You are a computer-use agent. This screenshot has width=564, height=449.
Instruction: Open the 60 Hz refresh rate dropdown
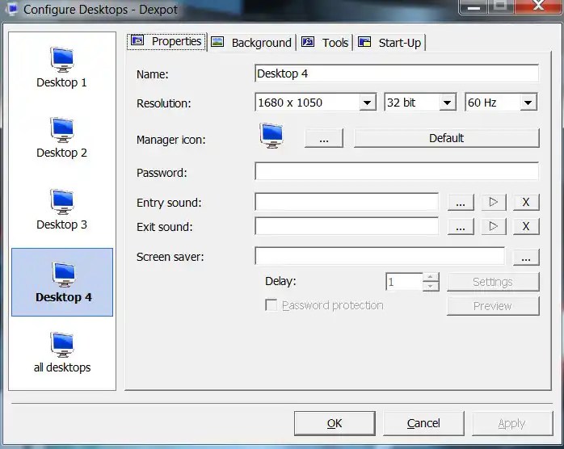[528, 103]
